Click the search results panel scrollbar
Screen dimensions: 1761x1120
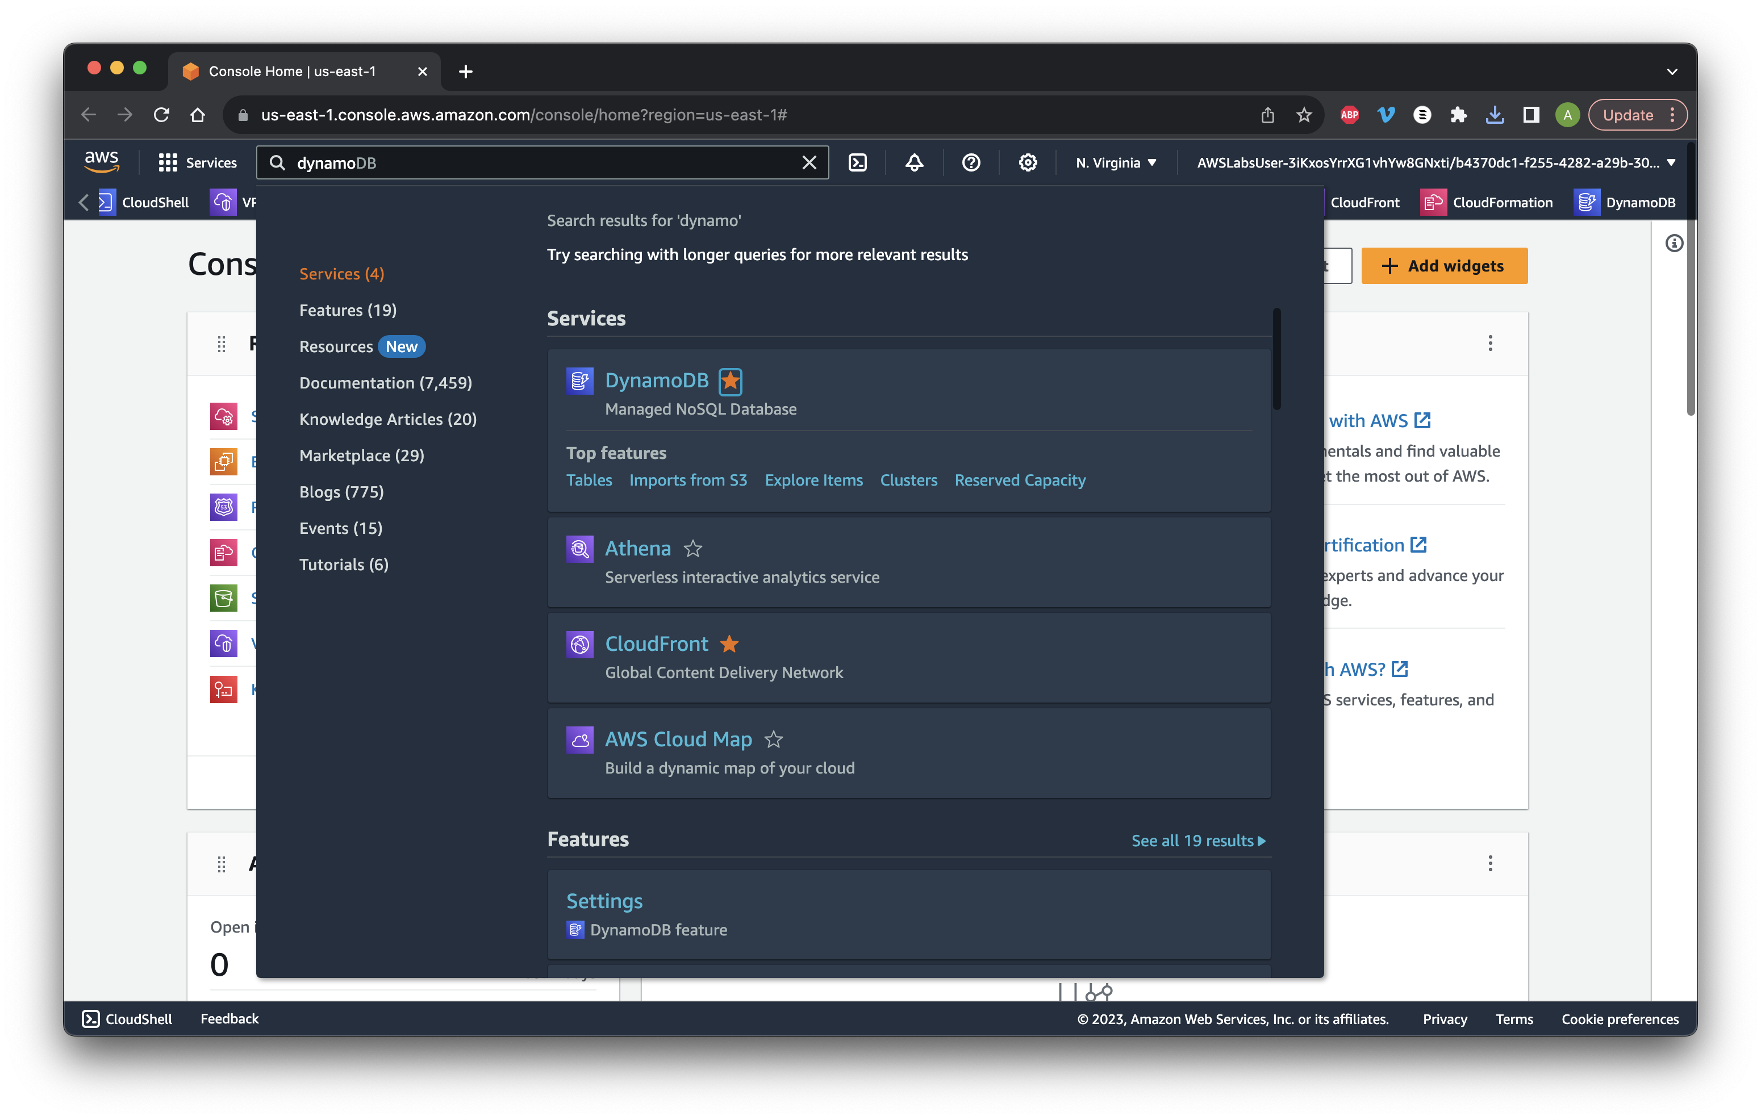coord(1276,358)
